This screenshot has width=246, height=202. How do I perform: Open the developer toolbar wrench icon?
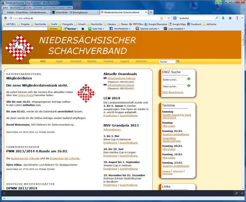click(237, 193)
